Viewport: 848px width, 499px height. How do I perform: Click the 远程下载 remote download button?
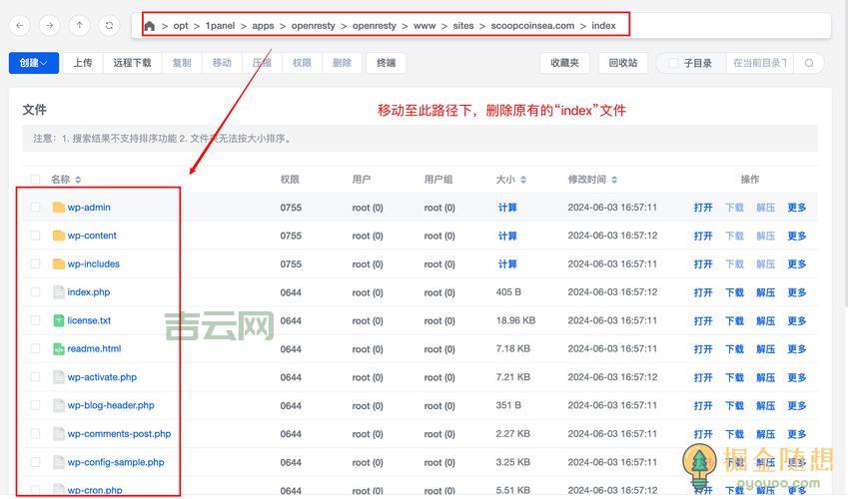[x=132, y=63]
